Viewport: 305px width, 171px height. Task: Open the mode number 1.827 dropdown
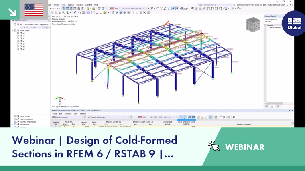(44, 27)
